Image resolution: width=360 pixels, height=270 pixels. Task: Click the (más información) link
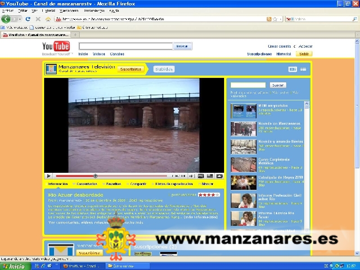[201, 217]
